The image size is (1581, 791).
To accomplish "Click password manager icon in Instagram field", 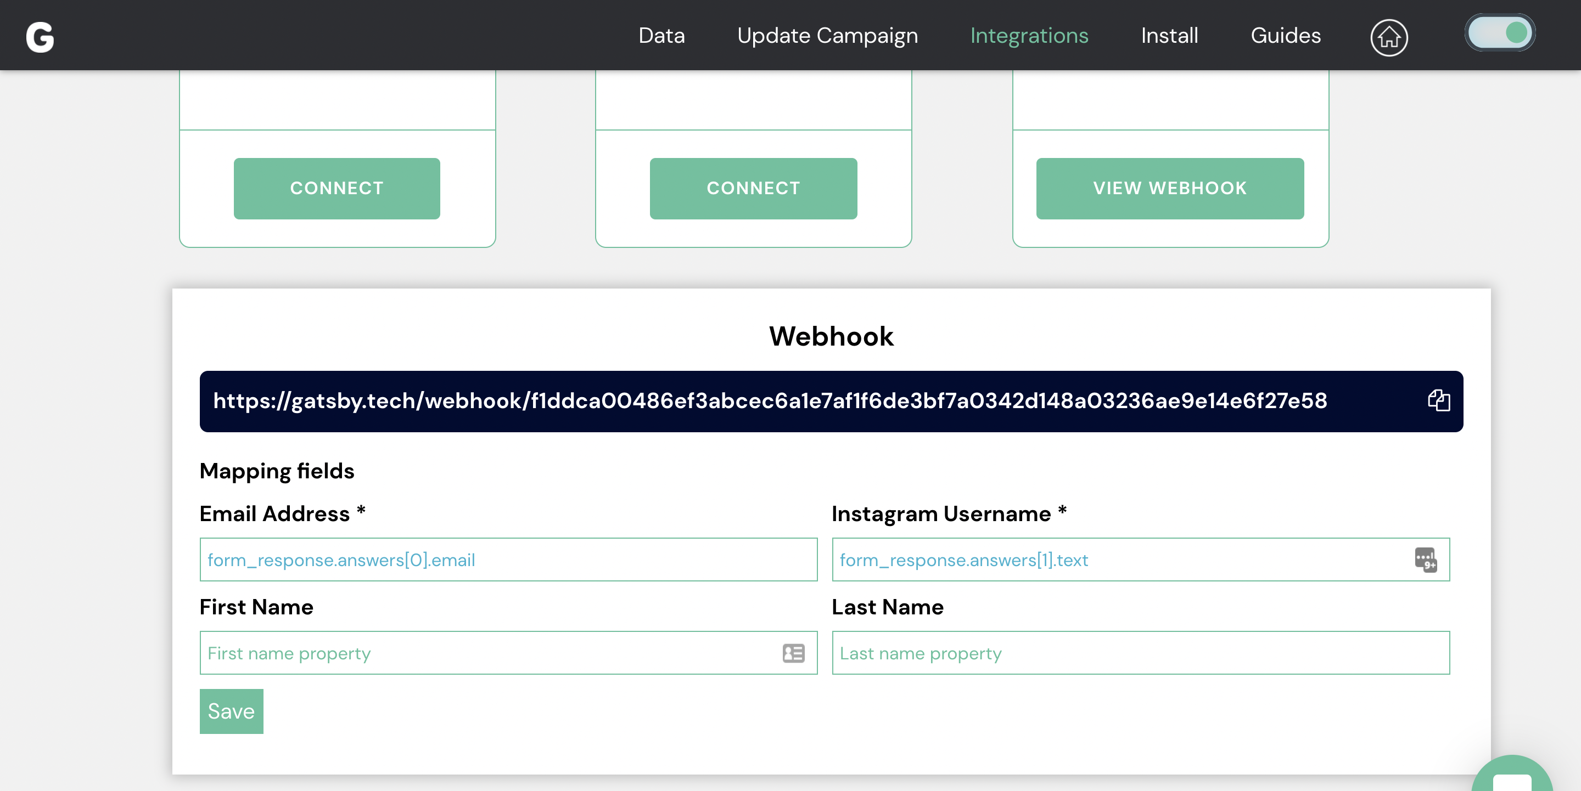I will click(1426, 559).
